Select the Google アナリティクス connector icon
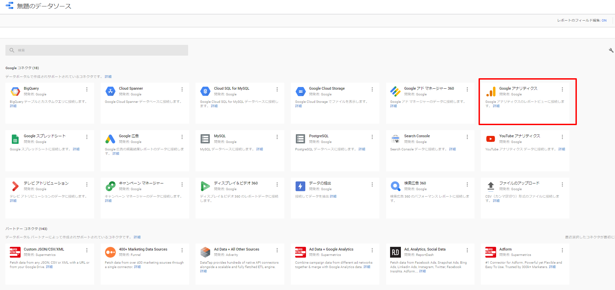 [x=491, y=91]
